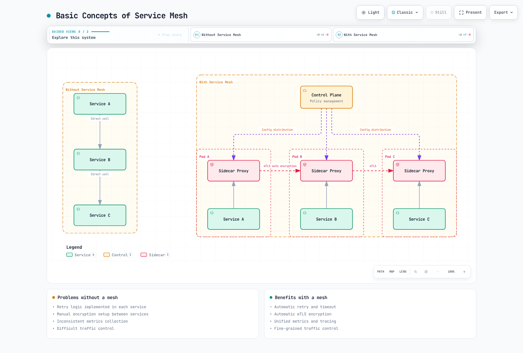The image size is (523, 353).
Task: Click shield icon on Pod A Sidecar Proxy
Action: (212, 165)
